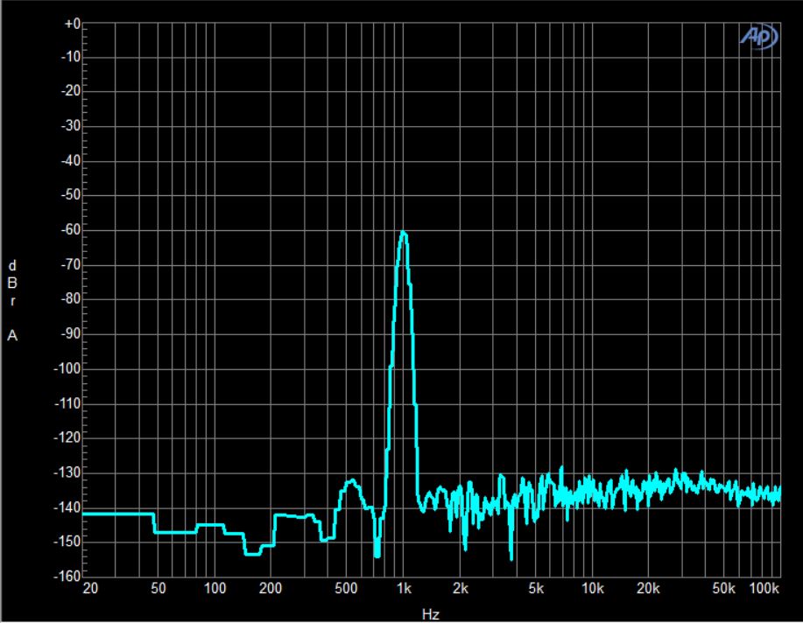Screen dimensions: 803x623
Task: Click the Hz horizontal axis title
Action: click(431, 614)
